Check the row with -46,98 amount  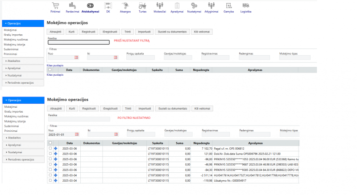(x=50, y=164)
